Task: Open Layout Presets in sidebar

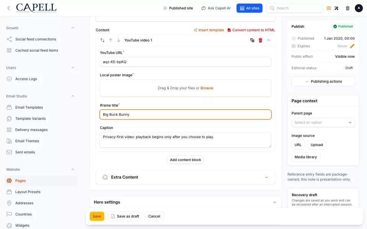Action: (28, 192)
